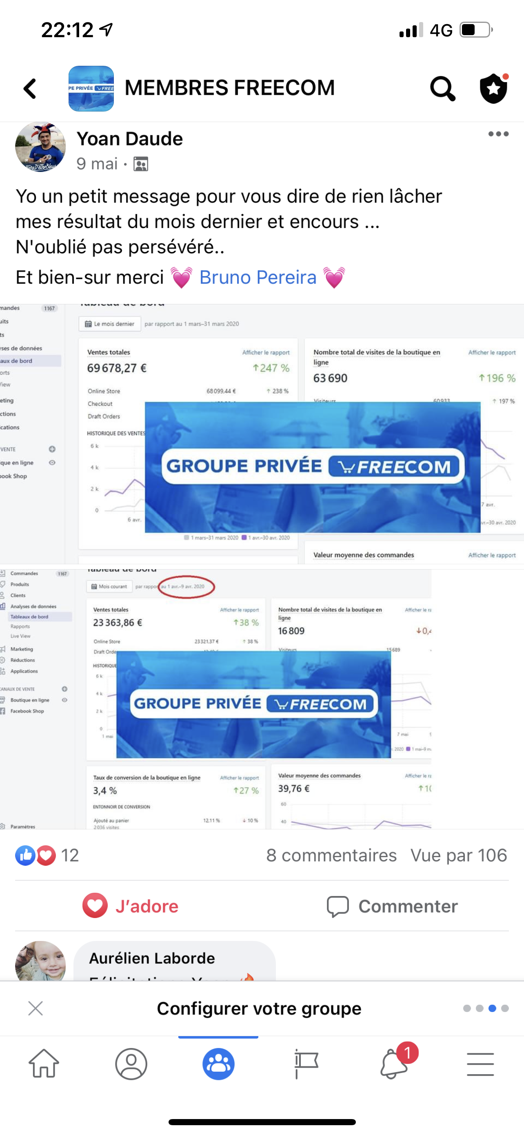Open the hamburger Menu tab
Screen dimensions: 524x1135
click(480, 1064)
